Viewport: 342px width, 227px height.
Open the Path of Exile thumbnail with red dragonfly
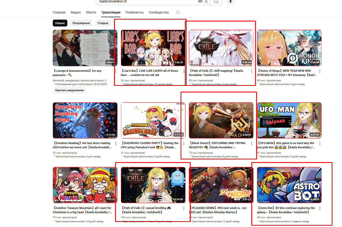(x=221, y=48)
